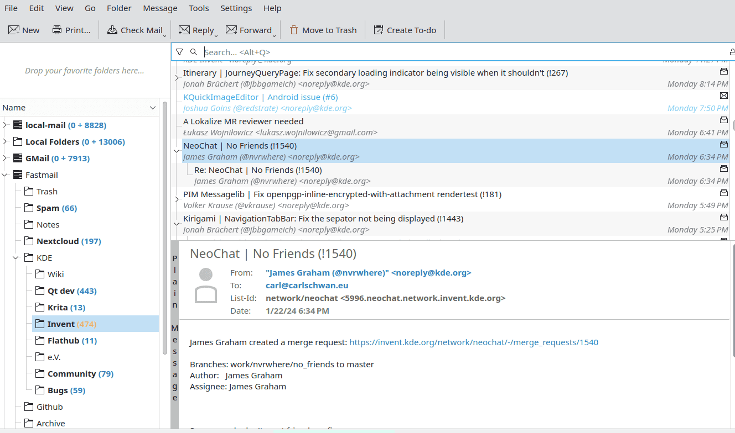
Task: Open the quick filter funnel icon
Action: (179, 52)
